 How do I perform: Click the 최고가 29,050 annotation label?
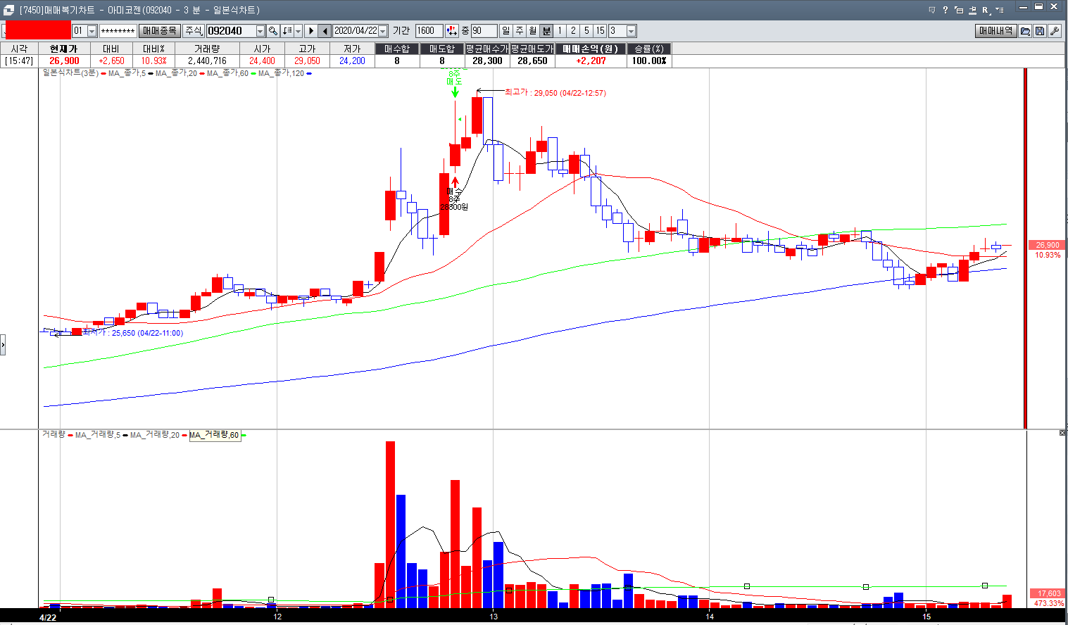click(555, 93)
